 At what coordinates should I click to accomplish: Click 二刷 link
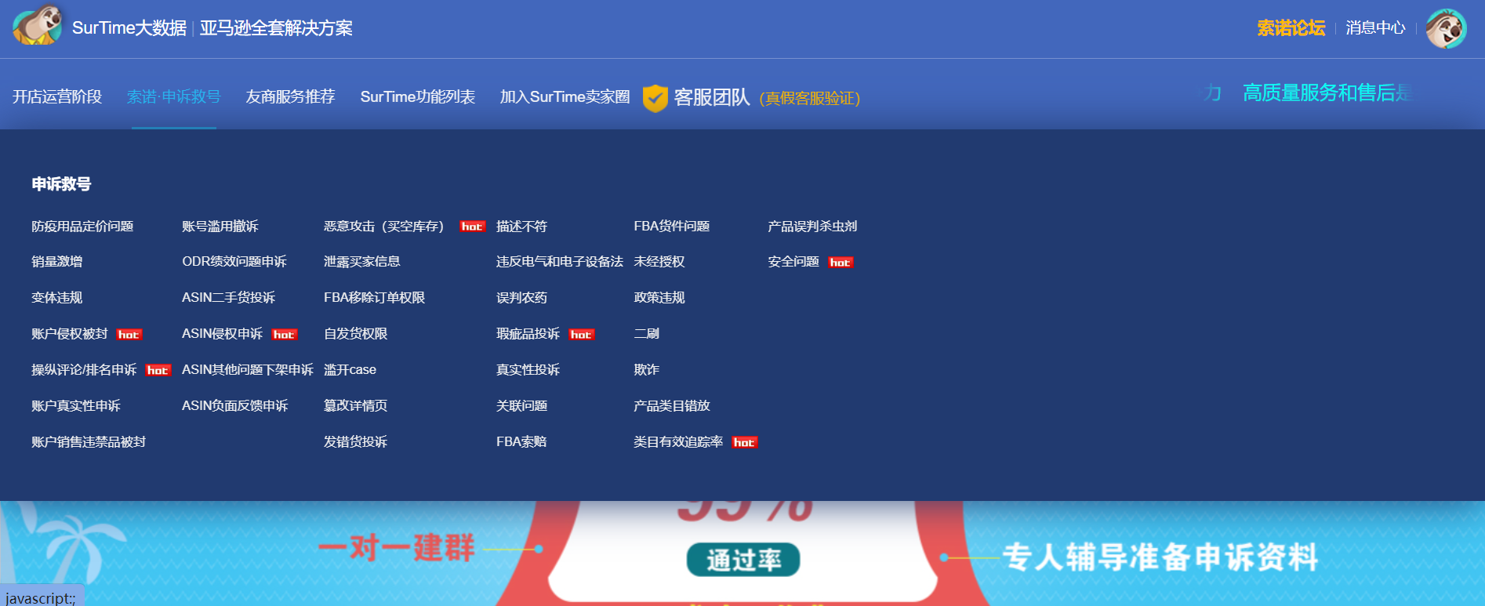coord(647,334)
